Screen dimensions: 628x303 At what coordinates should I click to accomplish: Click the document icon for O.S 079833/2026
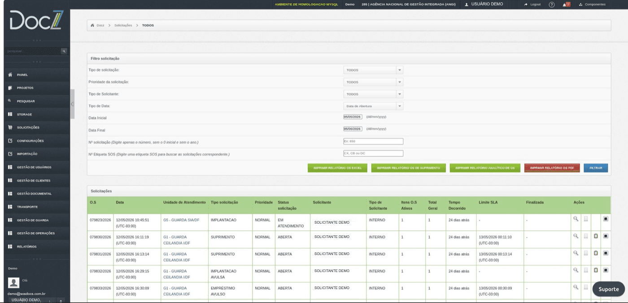click(x=586, y=287)
